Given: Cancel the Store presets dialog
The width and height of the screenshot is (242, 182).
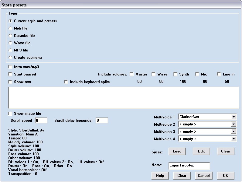Looking at the screenshot, I should (204, 176).
